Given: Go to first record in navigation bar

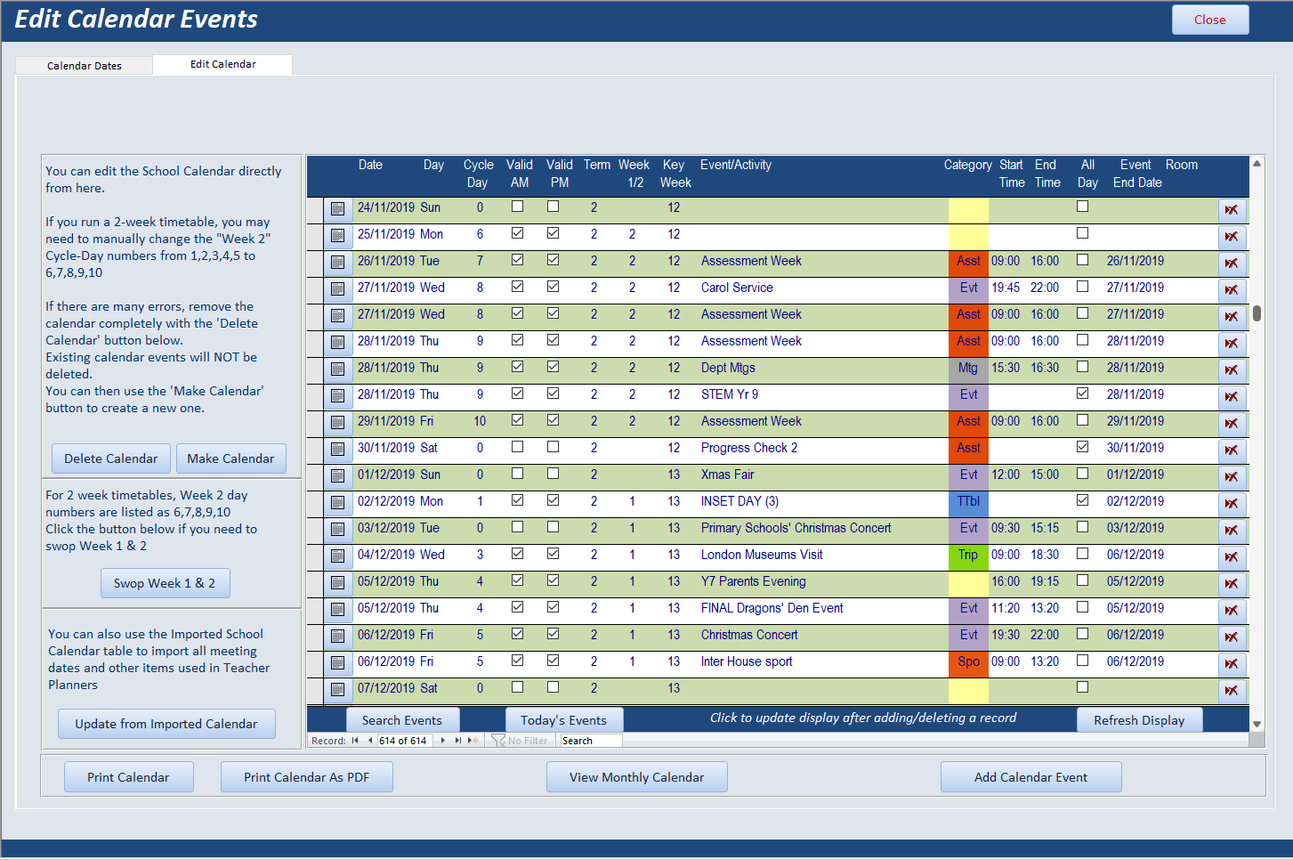Looking at the screenshot, I should [355, 741].
